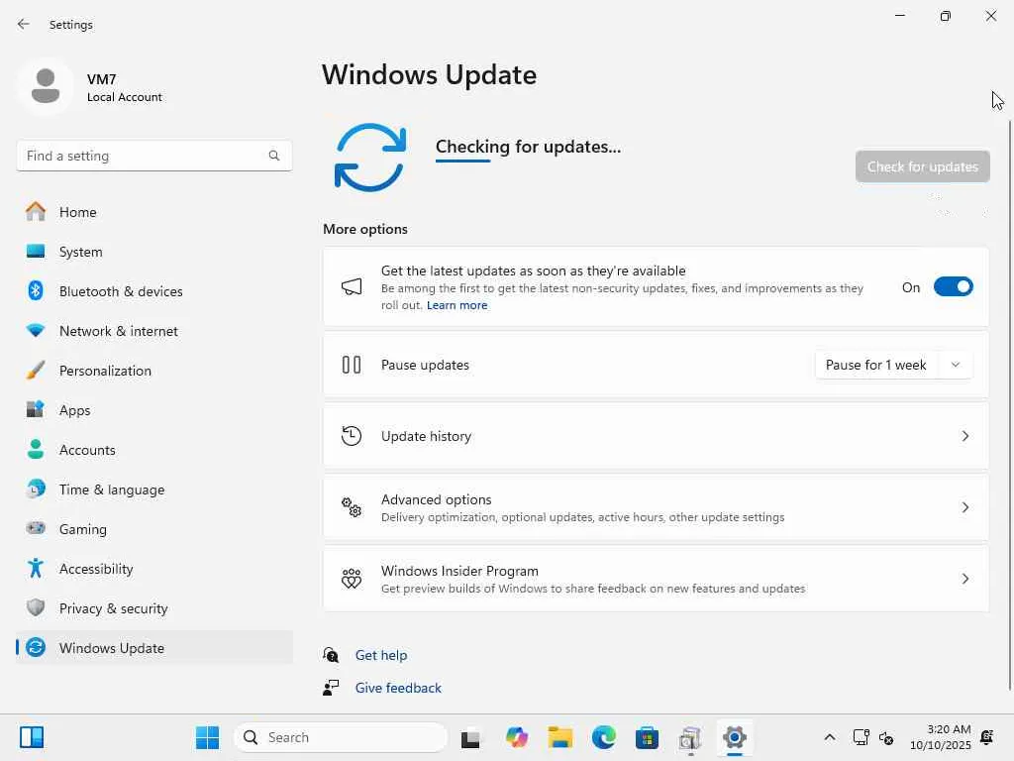
Task: Click the Task View icon on taskbar
Action: pos(470,738)
